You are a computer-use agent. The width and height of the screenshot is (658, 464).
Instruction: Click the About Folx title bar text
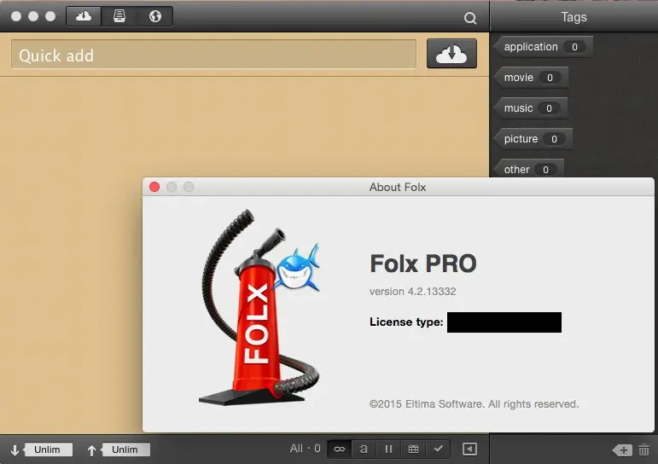click(398, 187)
